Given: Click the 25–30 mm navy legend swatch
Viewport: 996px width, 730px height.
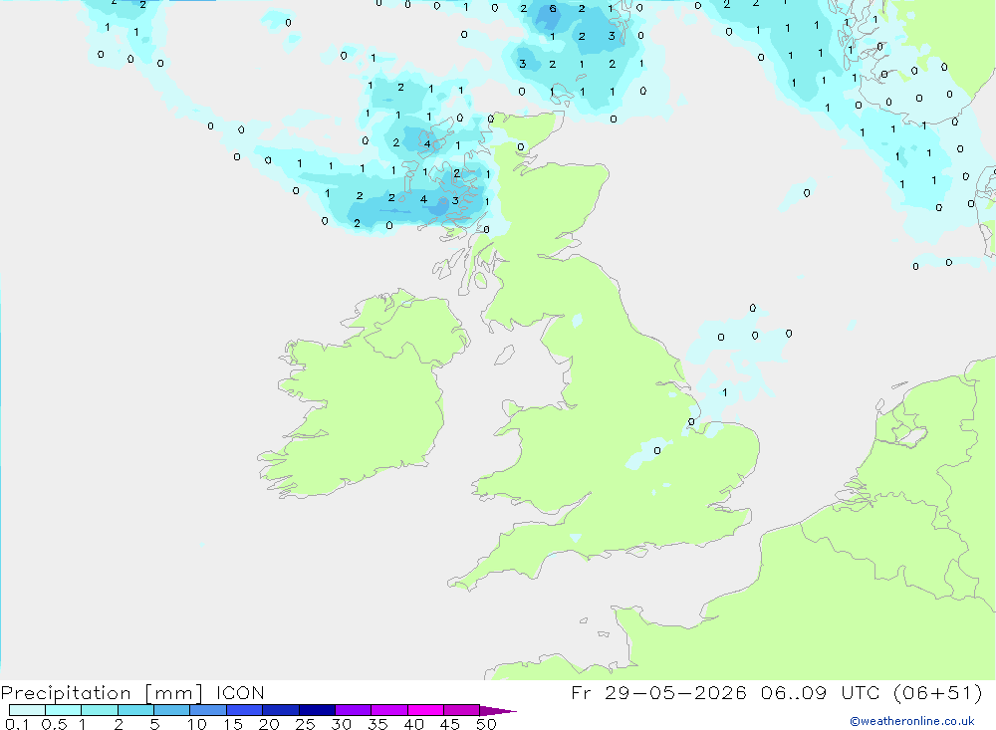Looking at the screenshot, I should 317,710.
